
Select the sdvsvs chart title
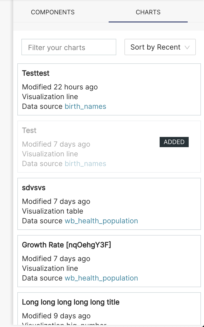coord(34,188)
